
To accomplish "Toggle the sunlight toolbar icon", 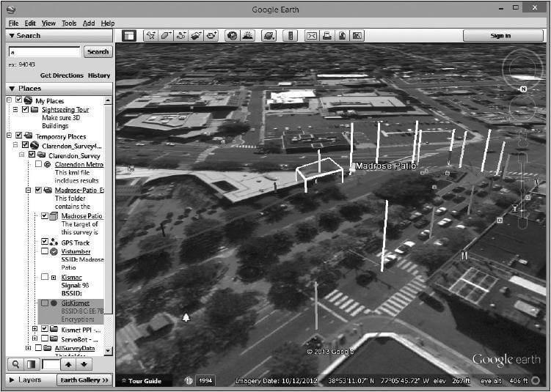I will click(247, 35).
